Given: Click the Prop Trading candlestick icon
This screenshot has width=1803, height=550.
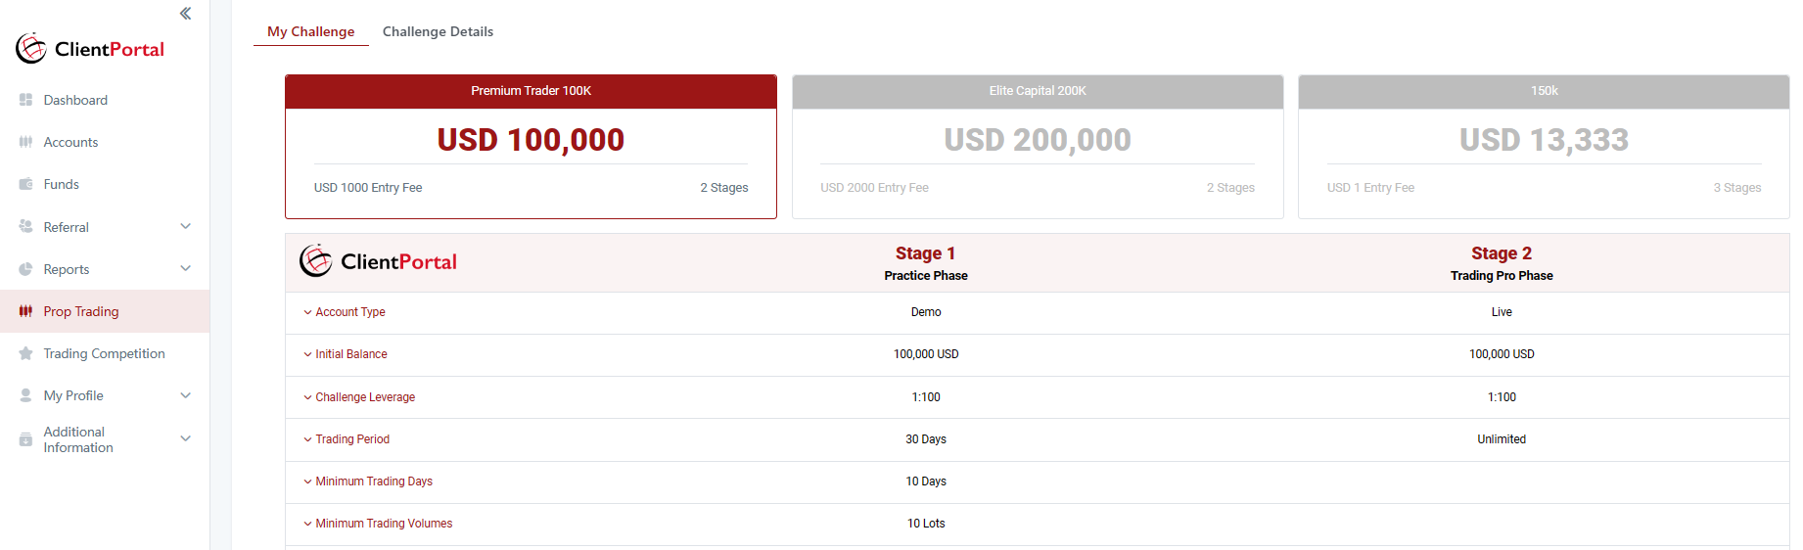Looking at the screenshot, I should point(25,311).
